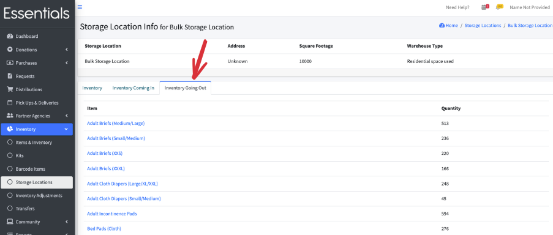Click the Address value Unknown

pos(238,61)
